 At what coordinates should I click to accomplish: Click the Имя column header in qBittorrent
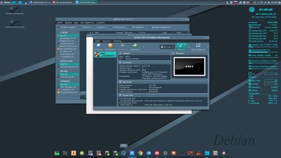click(97, 32)
